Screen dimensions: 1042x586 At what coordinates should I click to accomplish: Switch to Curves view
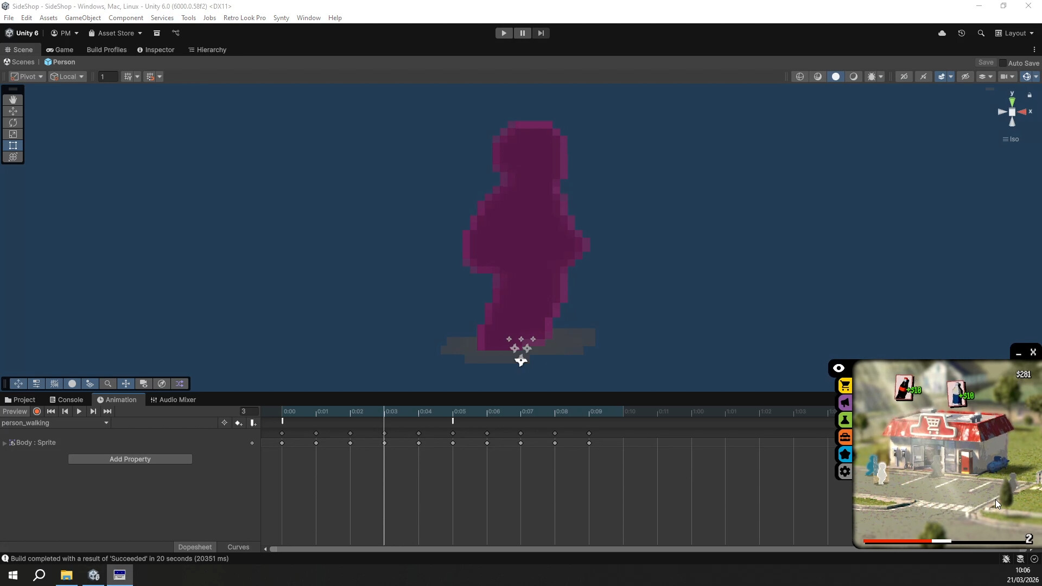238,547
